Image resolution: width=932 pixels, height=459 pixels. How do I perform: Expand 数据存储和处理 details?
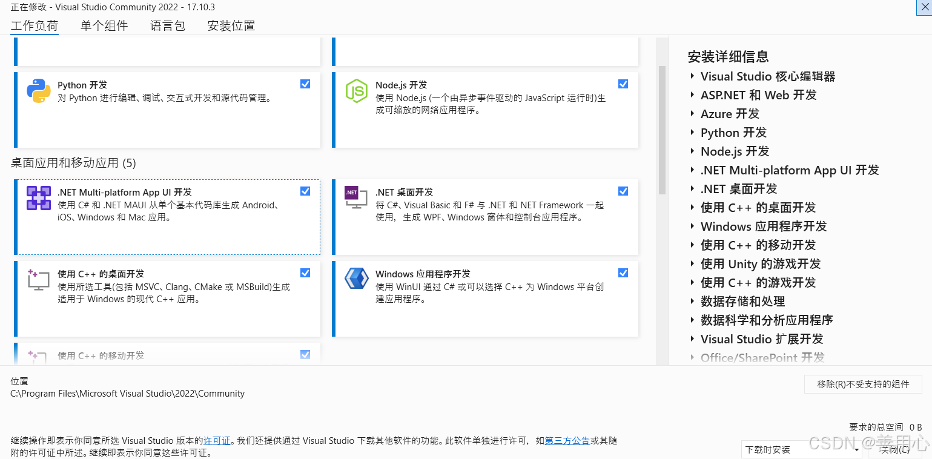pyautogui.click(x=692, y=302)
